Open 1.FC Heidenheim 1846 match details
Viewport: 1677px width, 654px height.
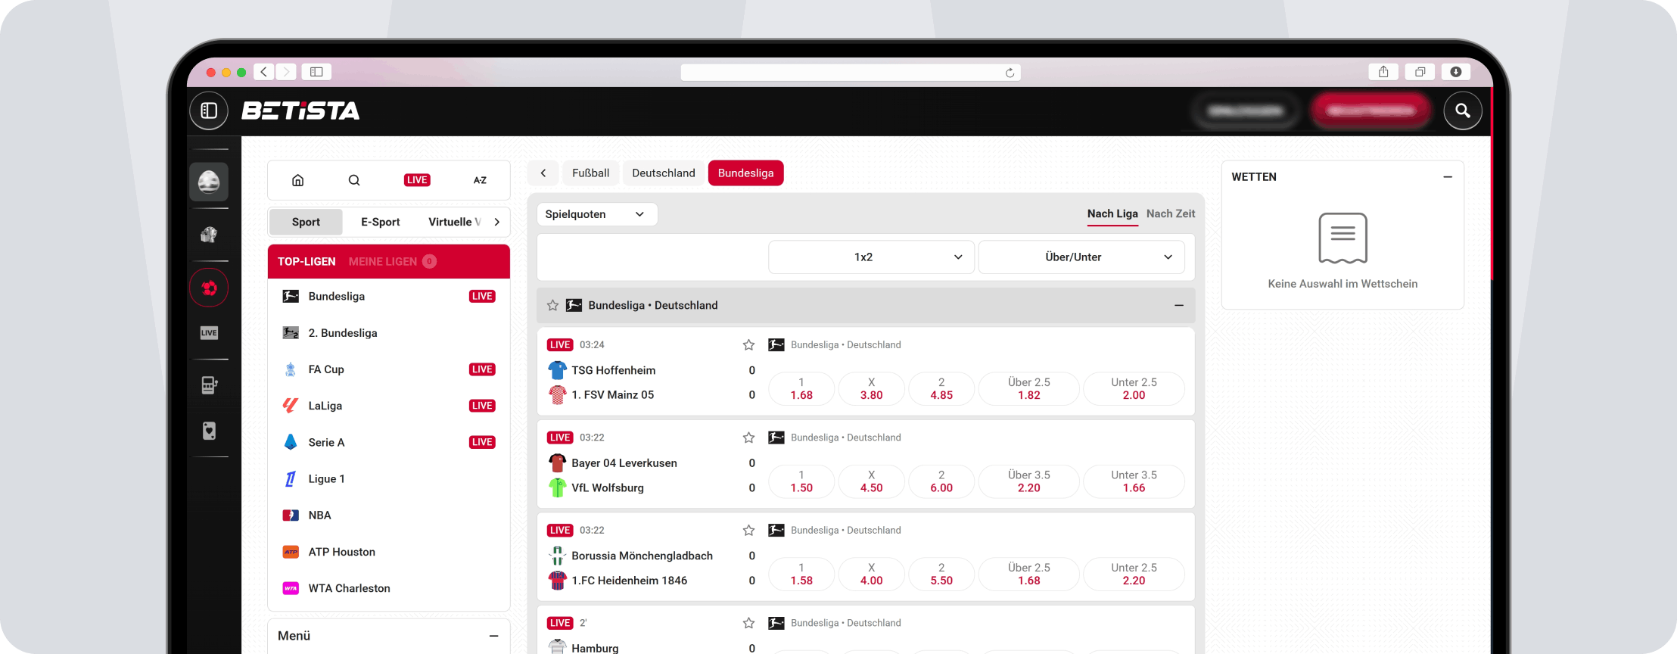[630, 581]
